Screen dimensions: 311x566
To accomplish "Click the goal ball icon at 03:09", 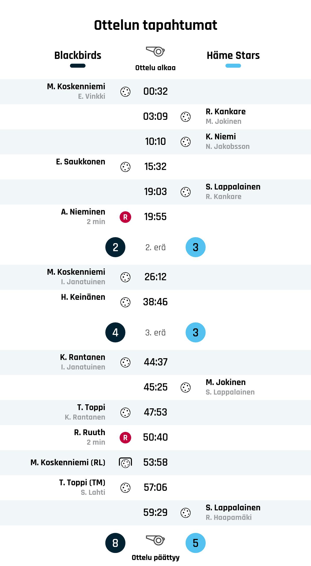I will tap(186, 117).
